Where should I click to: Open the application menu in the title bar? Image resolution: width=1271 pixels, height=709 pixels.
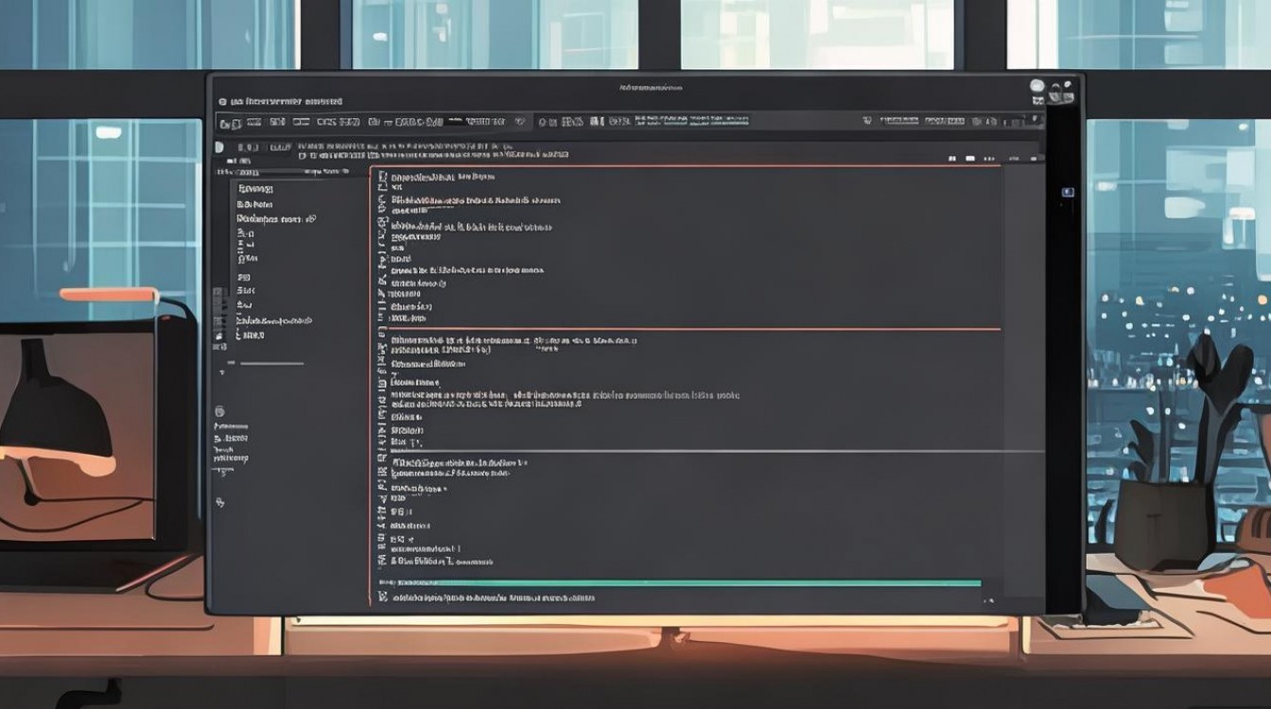(224, 101)
